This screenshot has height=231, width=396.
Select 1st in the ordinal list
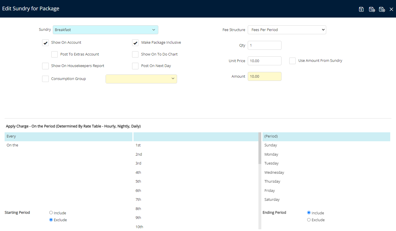click(x=196, y=145)
